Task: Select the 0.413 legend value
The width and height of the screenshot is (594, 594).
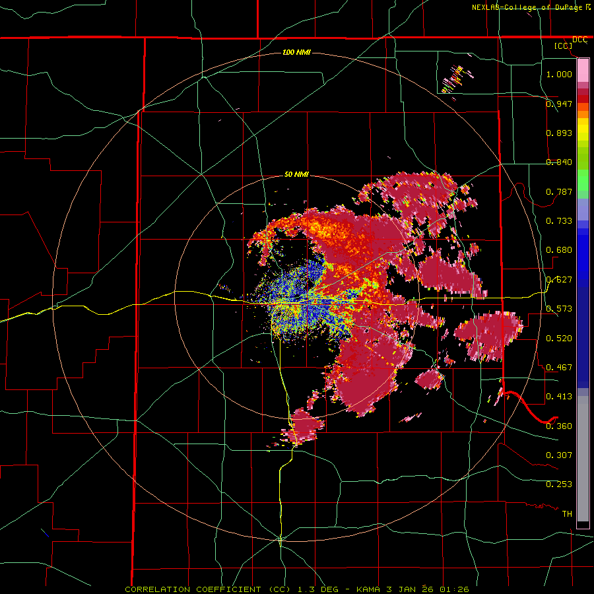Action: [x=559, y=396]
